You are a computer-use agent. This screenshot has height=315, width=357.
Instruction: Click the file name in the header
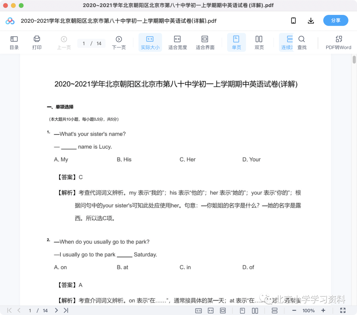tap(119, 21)
